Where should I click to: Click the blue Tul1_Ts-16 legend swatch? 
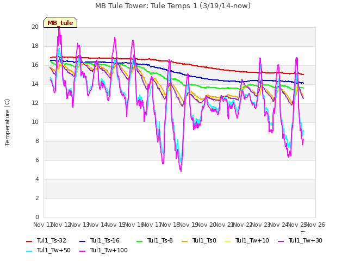[82, 241]
